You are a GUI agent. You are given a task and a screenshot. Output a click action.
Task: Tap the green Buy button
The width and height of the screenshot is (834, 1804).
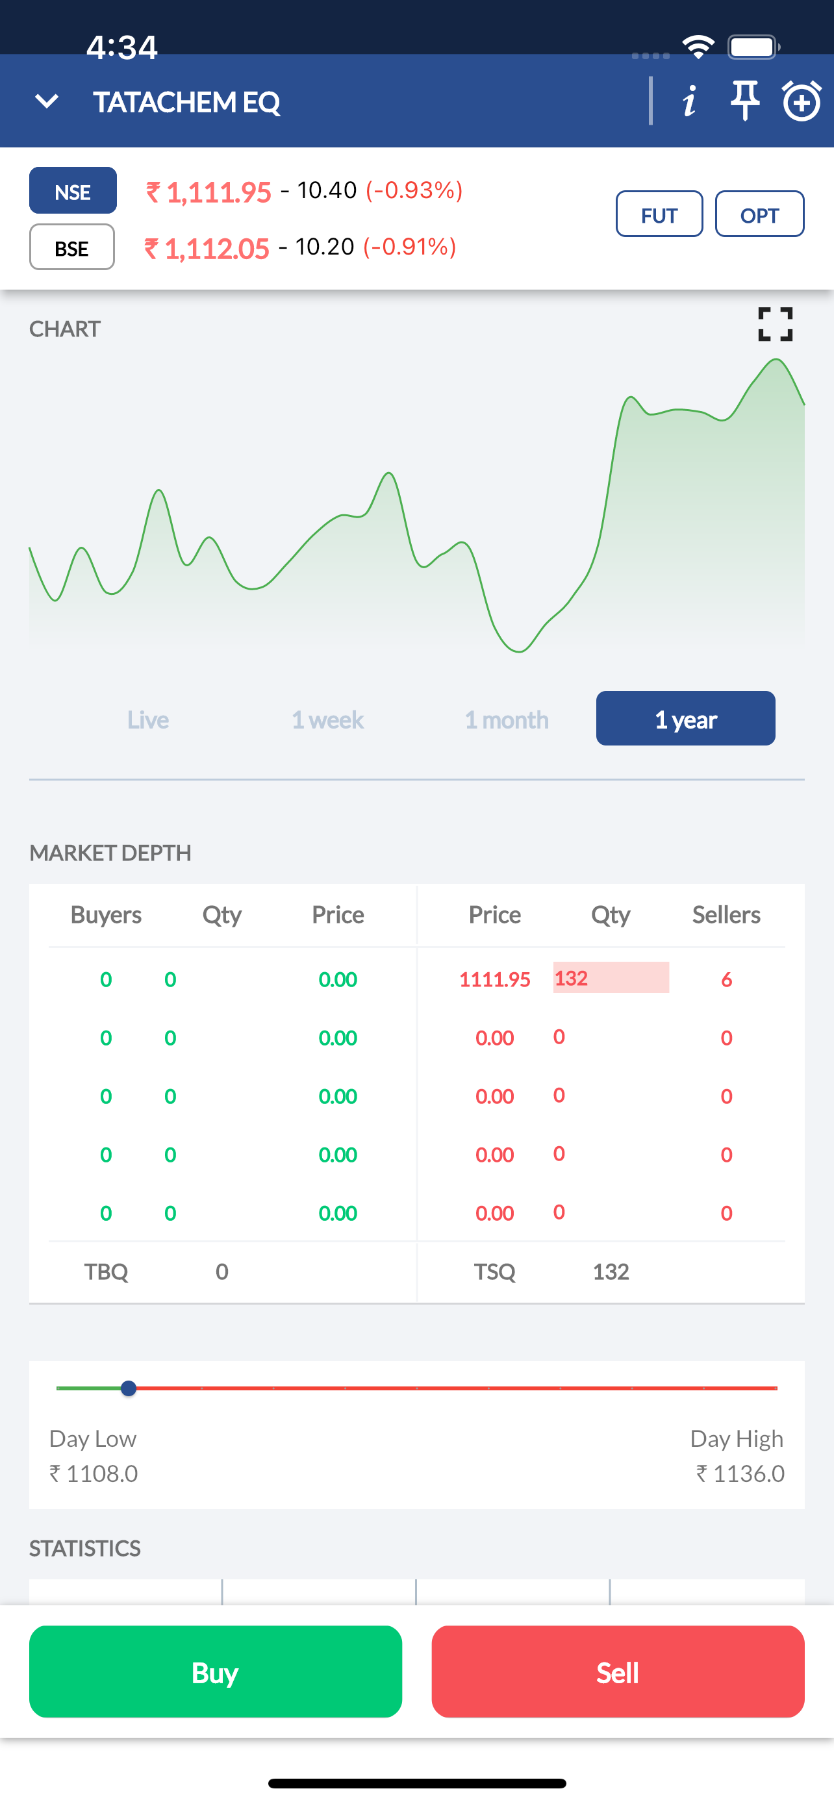pos(216,1672)
